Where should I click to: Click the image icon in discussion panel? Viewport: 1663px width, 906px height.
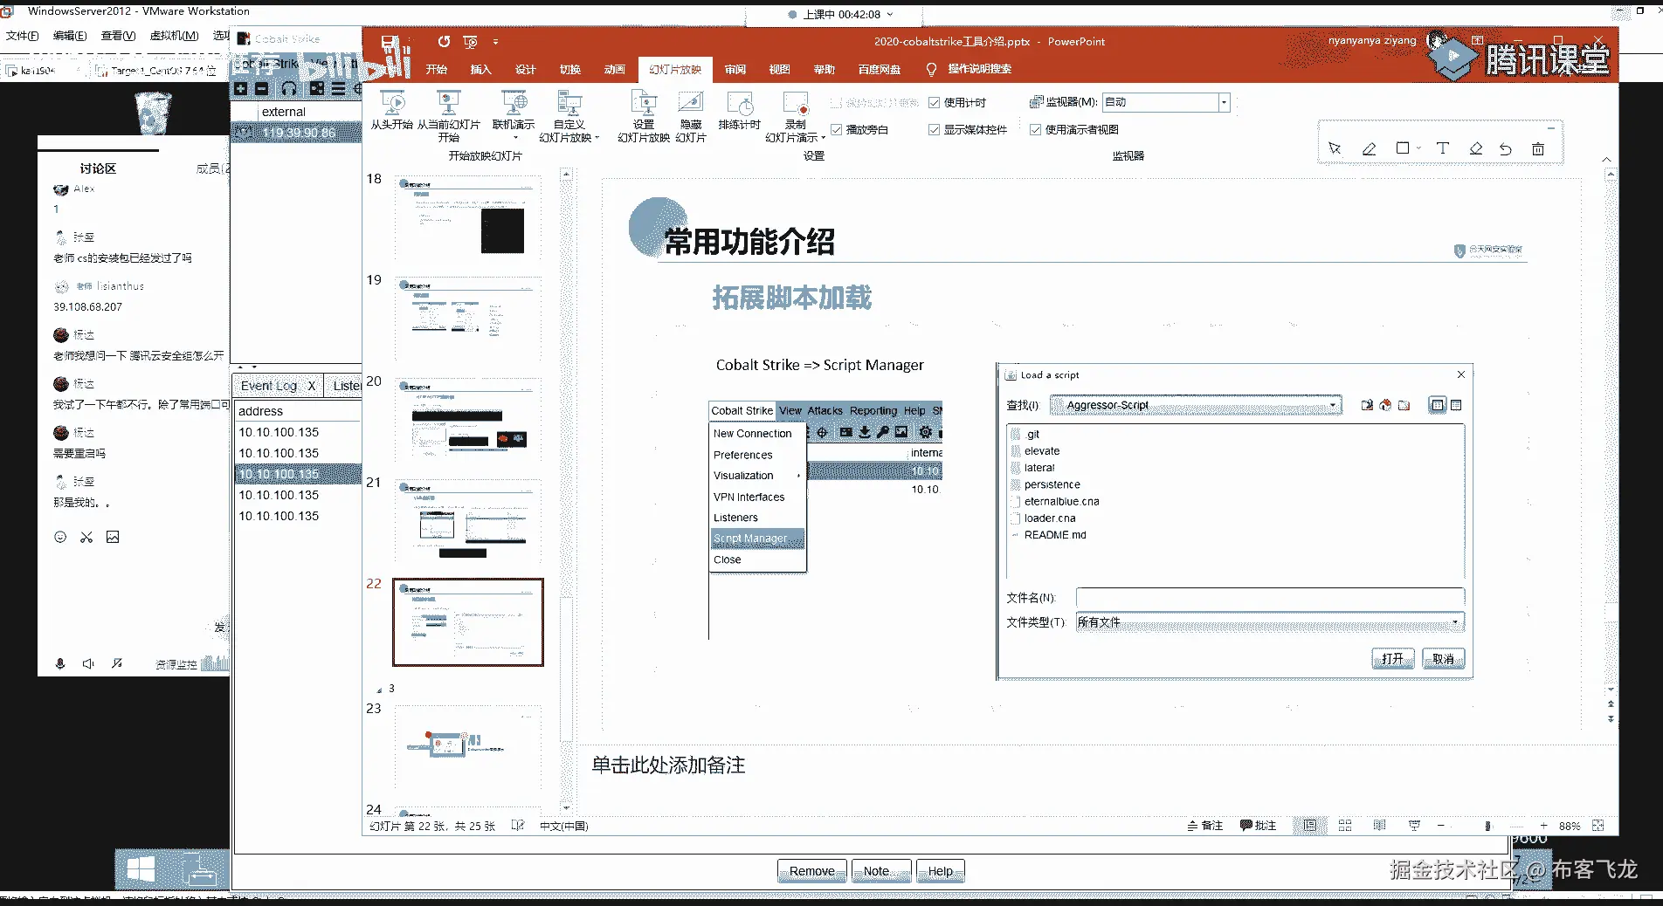point(113,538)
